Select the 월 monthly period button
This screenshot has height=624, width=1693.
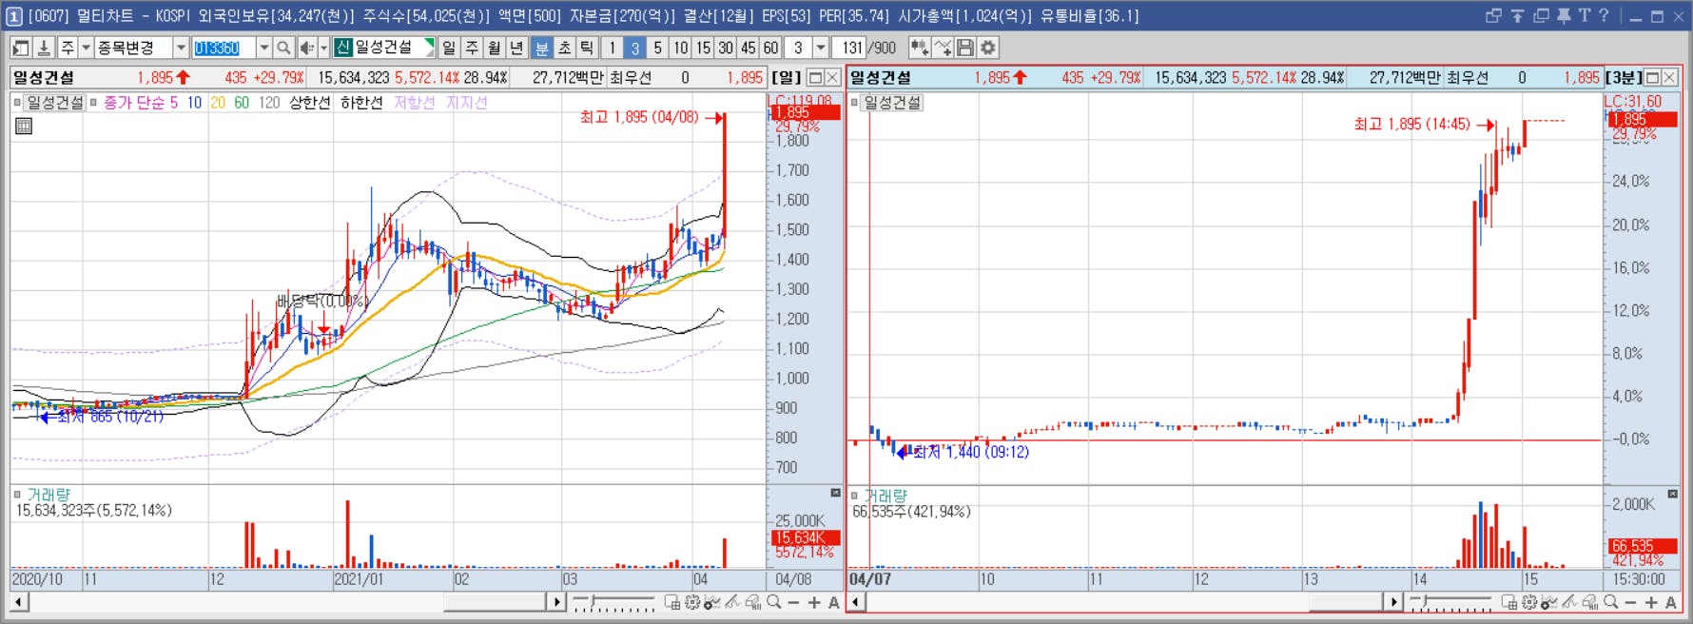coord(495,48)
